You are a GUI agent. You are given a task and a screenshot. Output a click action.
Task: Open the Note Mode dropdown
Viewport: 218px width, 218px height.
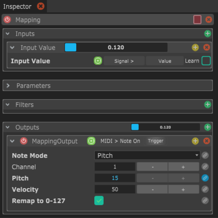click(x=147, y=155)
